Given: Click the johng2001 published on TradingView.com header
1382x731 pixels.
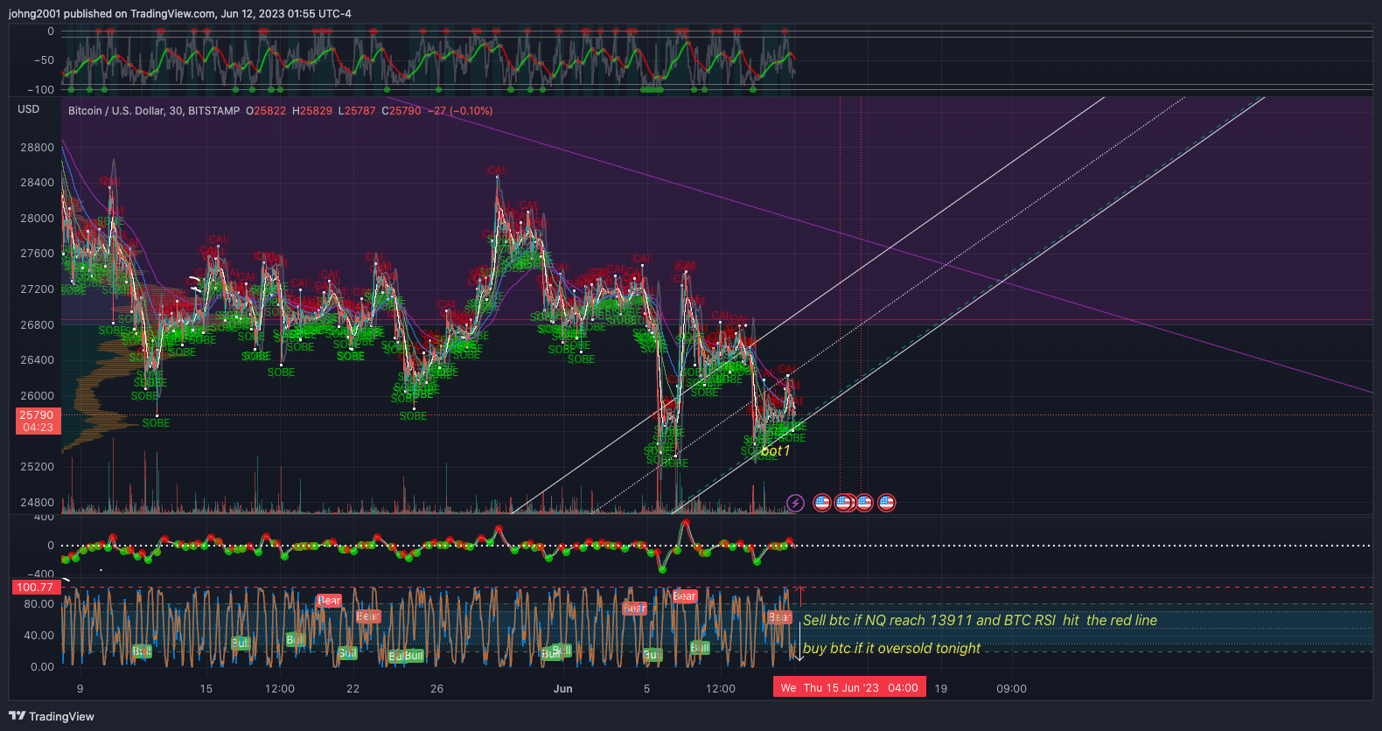Looking at the screenshot, I should [x=180, y=13].
